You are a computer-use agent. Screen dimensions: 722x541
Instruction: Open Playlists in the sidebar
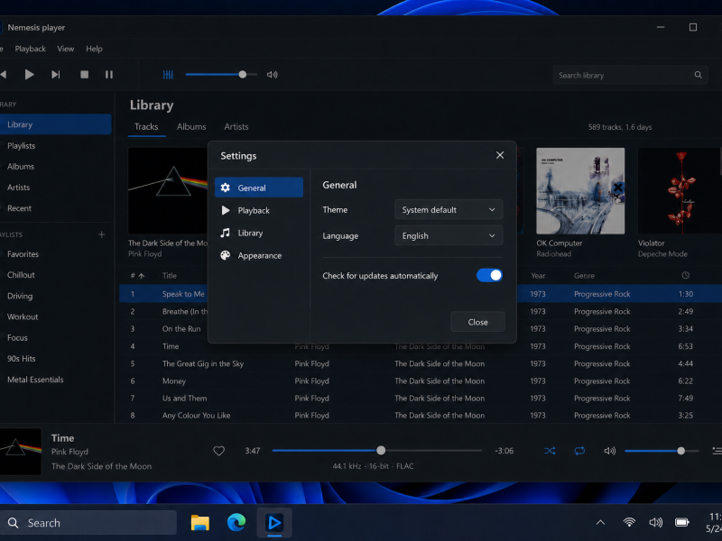[55, 146]
